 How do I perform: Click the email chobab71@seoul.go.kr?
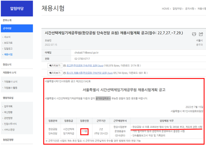click(x=86, y=53)
